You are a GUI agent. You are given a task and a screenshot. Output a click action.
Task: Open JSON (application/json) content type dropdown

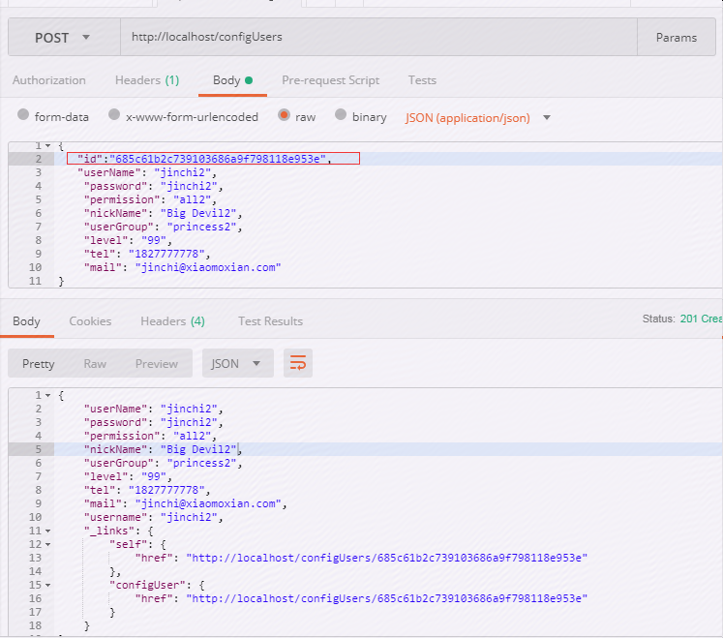click(x=478, y=118)
